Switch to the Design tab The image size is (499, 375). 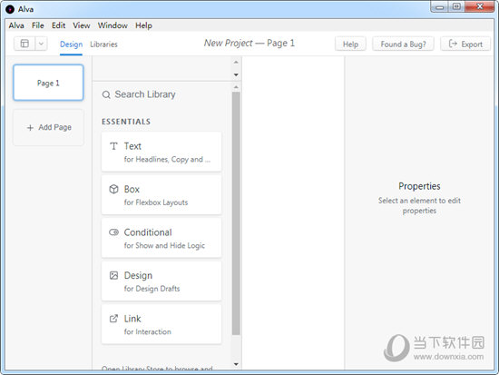pos(71,44)
